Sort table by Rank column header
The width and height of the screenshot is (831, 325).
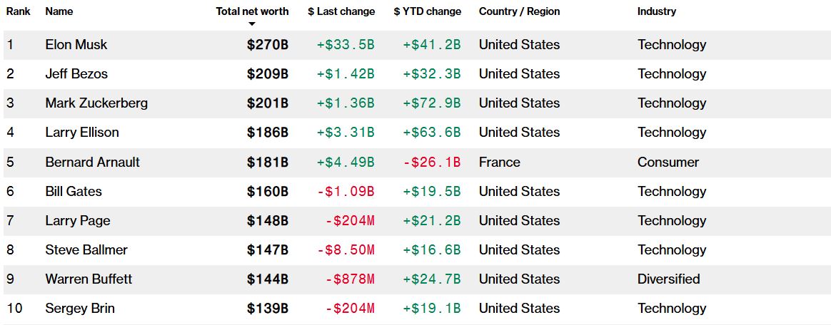click(x=18, y=11)
